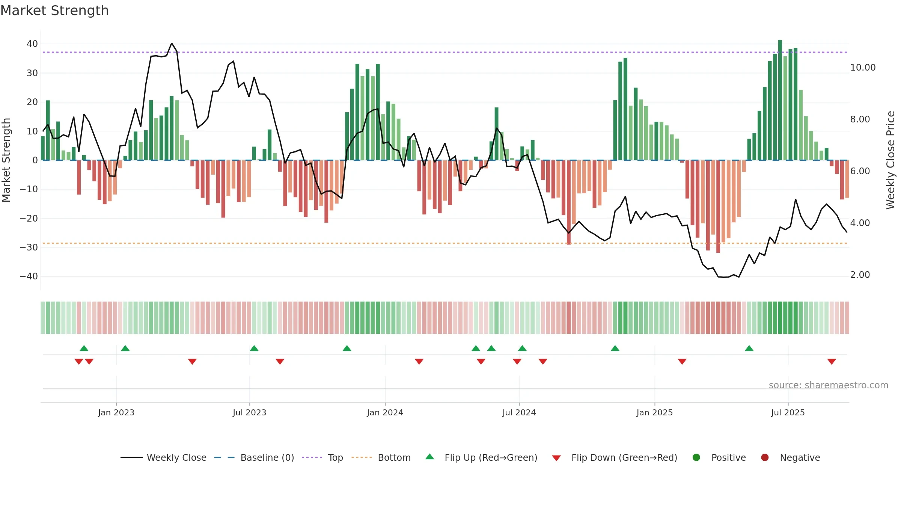Image resolution: width=901 pixels, height=507 pixels.
Task: Click the green triangle icon in the legend
Action: pyautogui.click(x=430, y=457)
